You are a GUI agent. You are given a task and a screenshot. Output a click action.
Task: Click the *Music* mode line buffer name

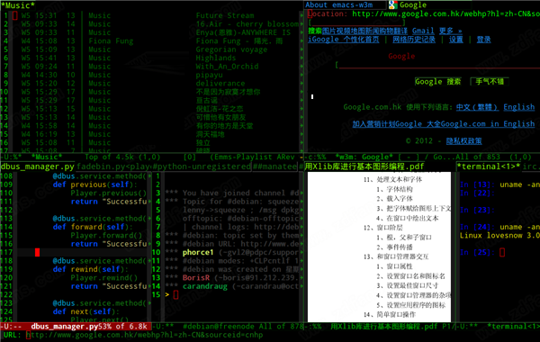click(x=47, y=157)
